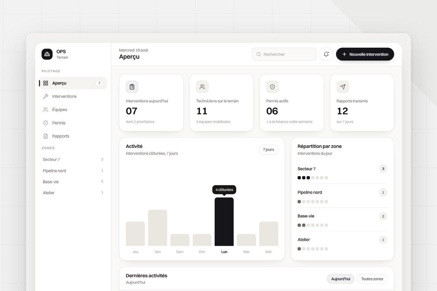Click the 7 jours period button
The height and width of the screenshot is (291, 437).
click(x=268, y=150)
